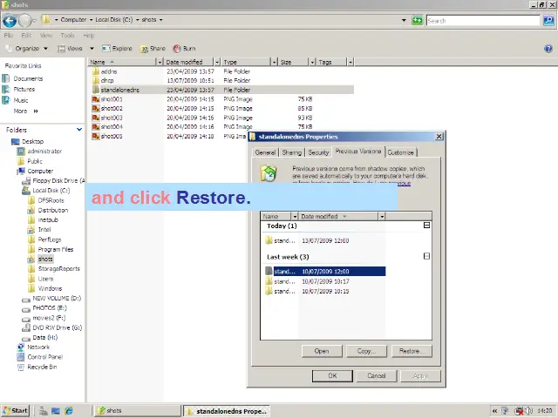Click the Cancel button in Properties dialog
Image resolution: width=558 pixels, height=418 pixels.
[x=376, y=376]
